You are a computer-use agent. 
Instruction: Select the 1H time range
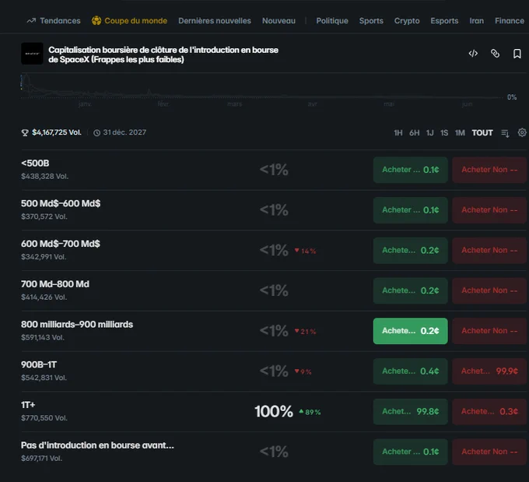coord(398,132)
